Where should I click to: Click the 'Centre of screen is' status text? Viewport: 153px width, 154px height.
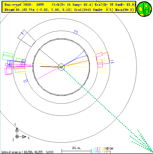coord(27,152)
